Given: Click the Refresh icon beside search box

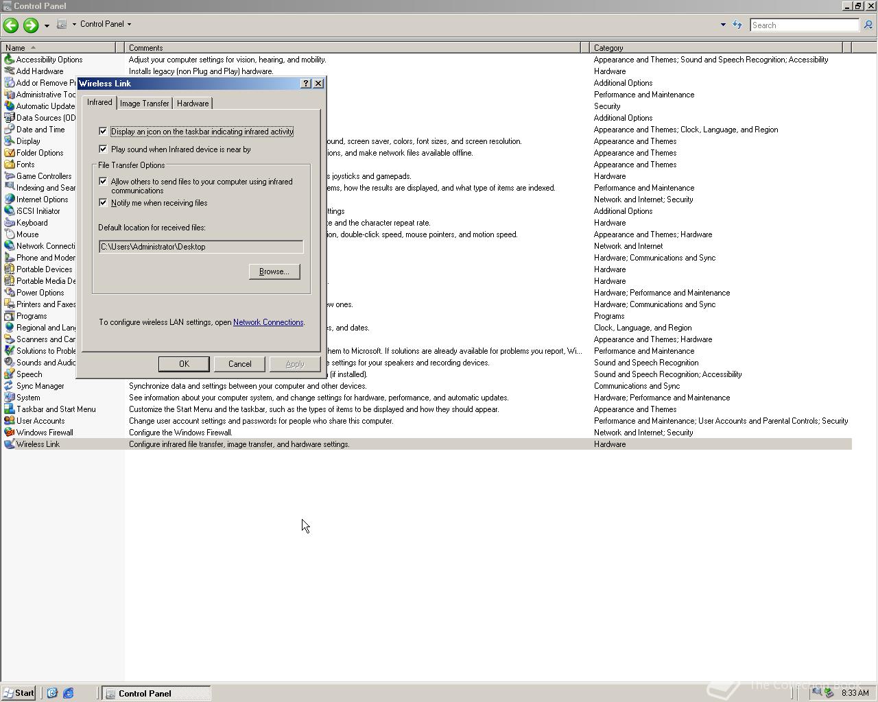Looking at the screenshot, I should pos(737,25).
